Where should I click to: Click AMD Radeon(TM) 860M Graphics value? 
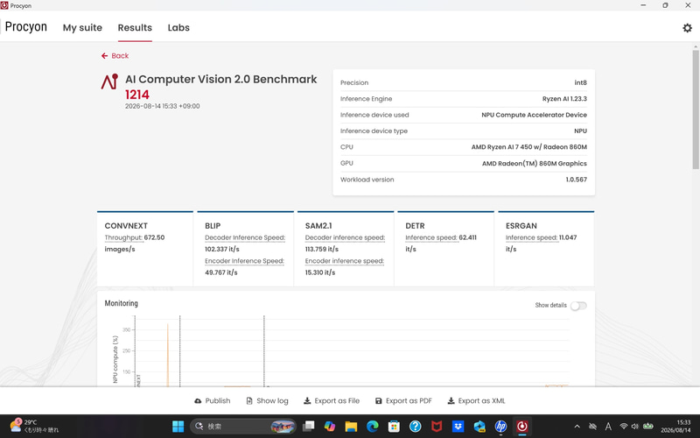click(535, 164)
